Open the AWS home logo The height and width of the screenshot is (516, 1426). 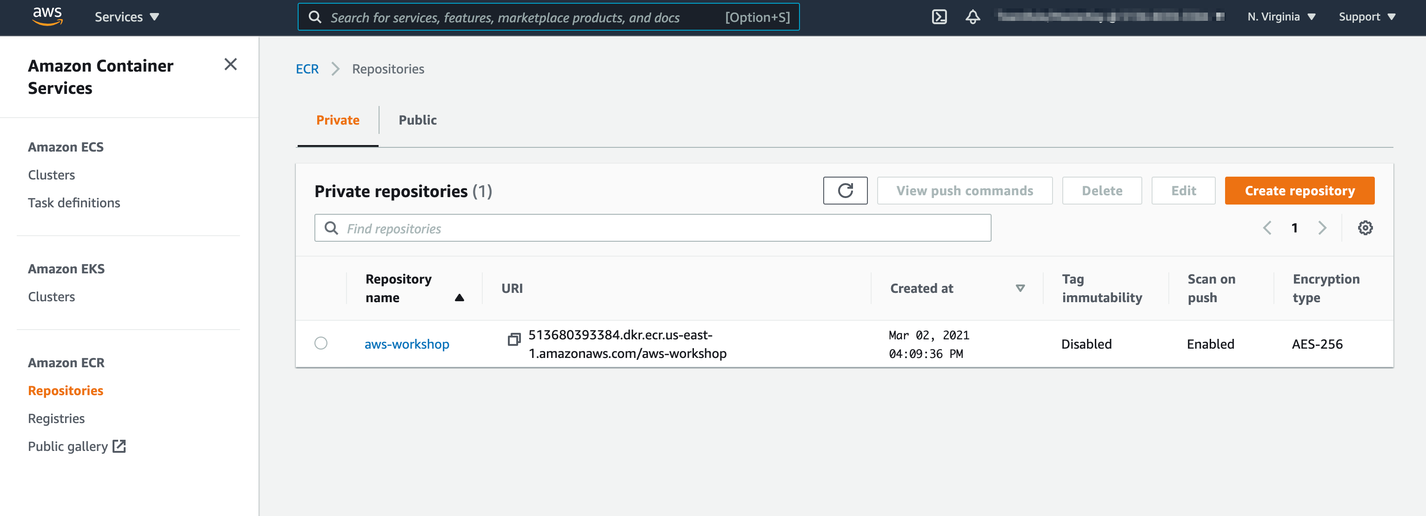point(47,17)
